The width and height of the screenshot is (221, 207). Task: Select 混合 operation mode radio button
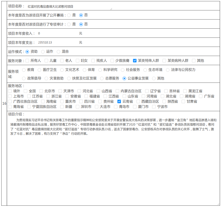tap(58, 52)
